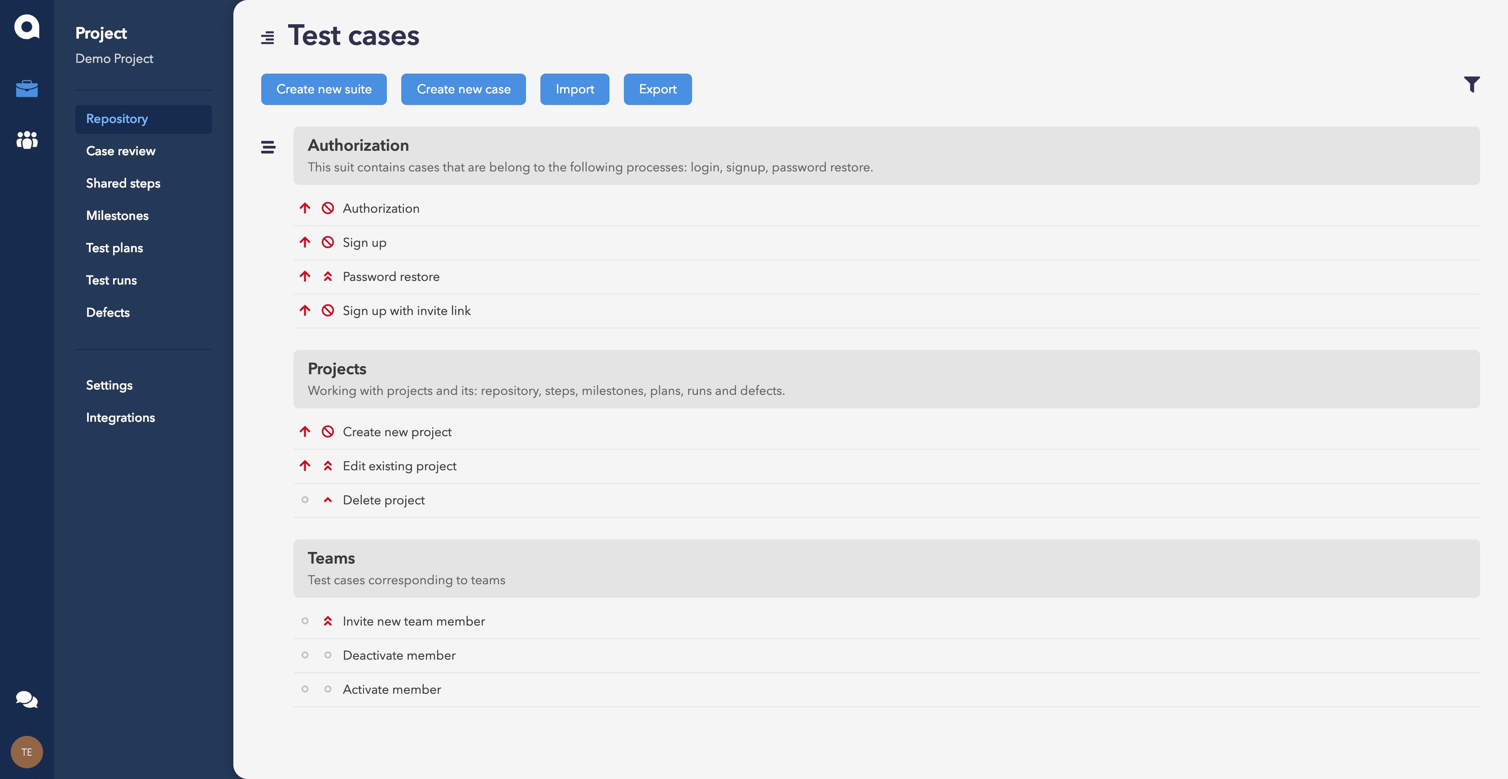Click the Demo Project name
The width and height of the screenshot is (1508, 779).
click(114, 59)
